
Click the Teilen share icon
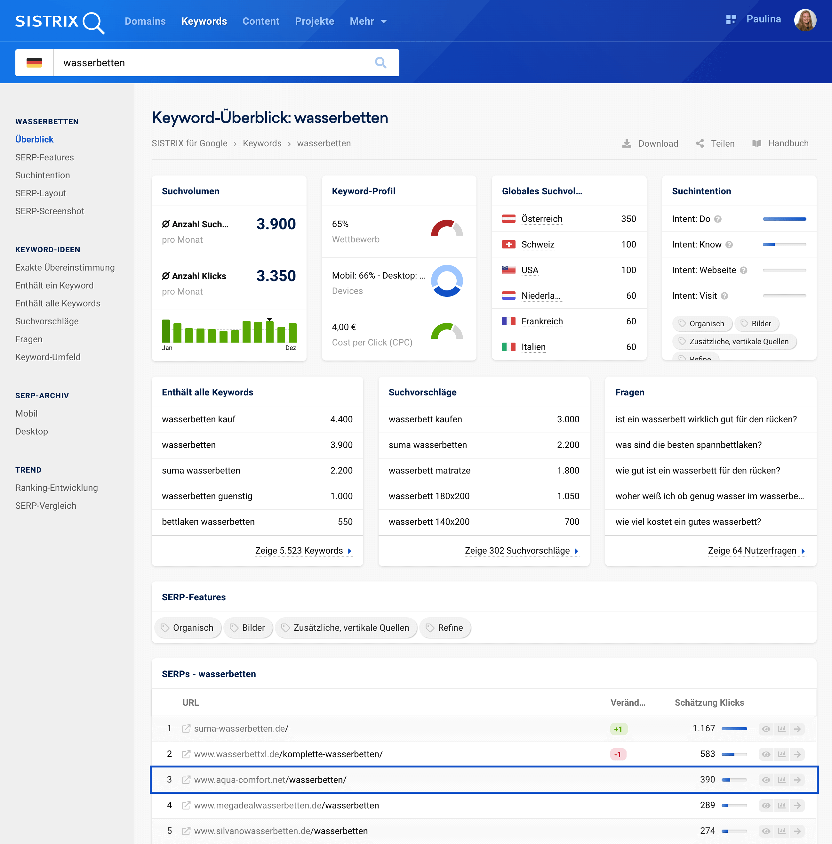click(700, 144)
